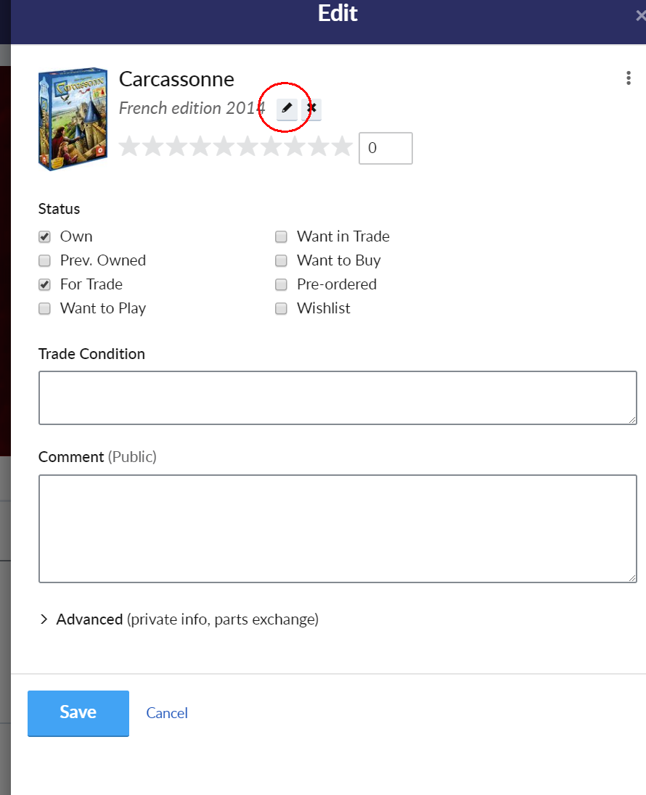646x795 pixels.
Task: Enable the Wishlist checkbox
Action: pos(281,308)
